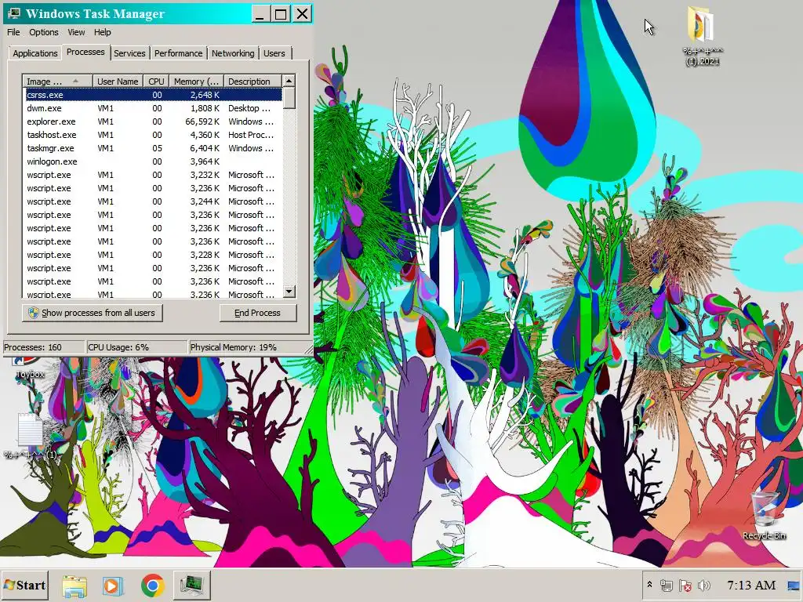
Task: Switch to the Users tab
Action: pyautogui.click(x=274, y=53)
